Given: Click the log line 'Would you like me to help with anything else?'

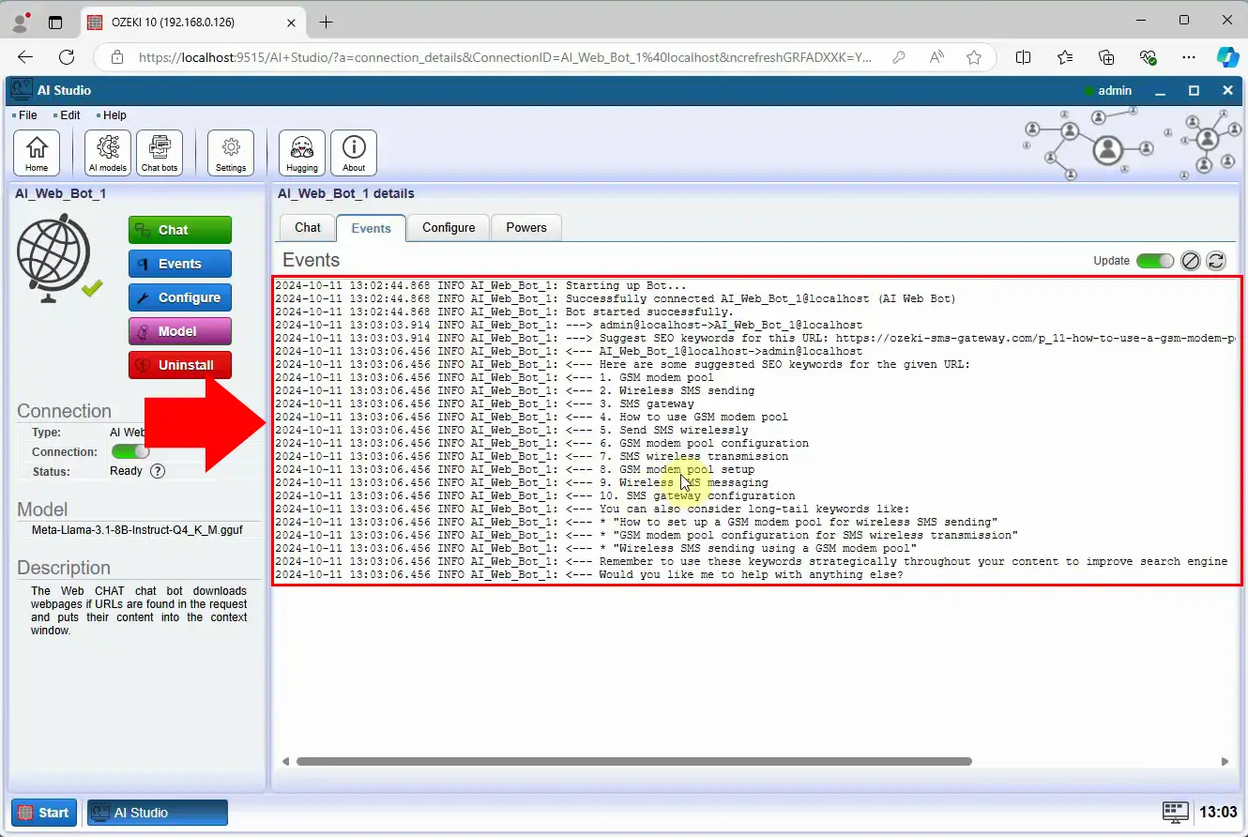Looking at the screenshot, I should click(x=589, y=574).
